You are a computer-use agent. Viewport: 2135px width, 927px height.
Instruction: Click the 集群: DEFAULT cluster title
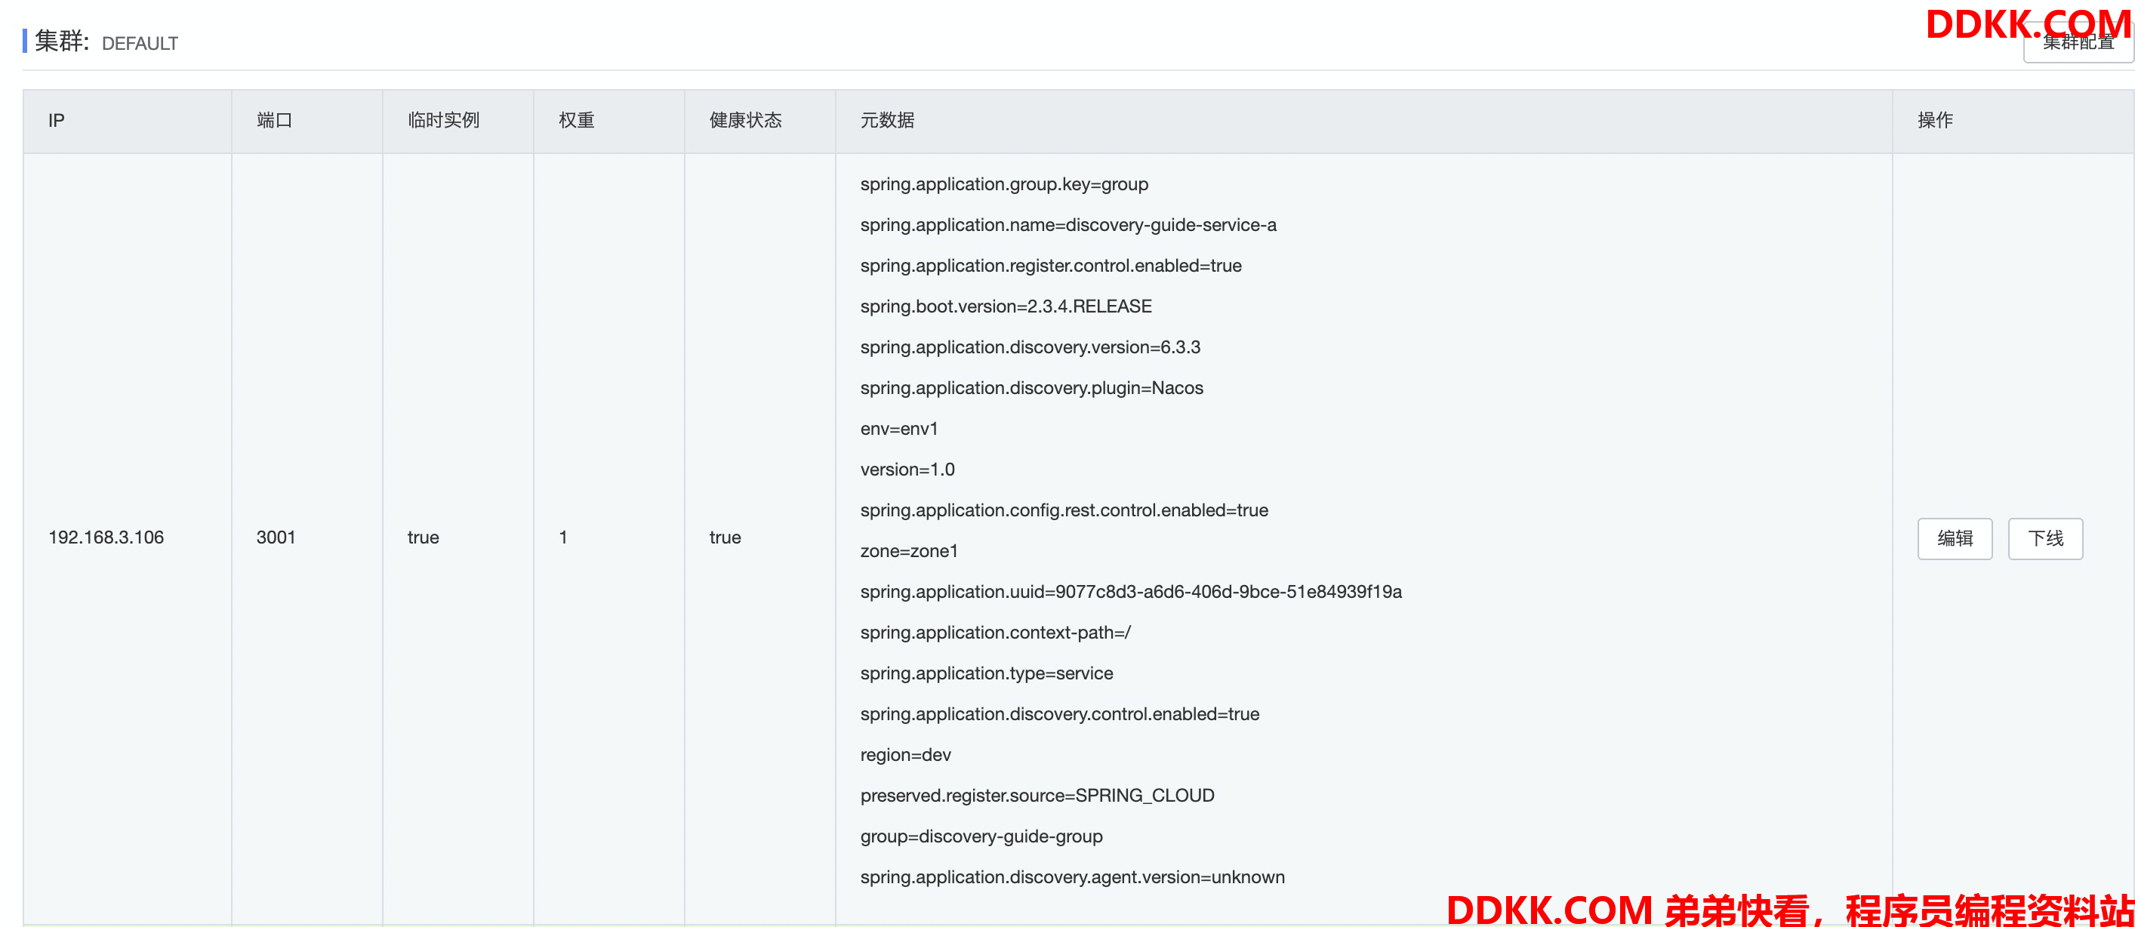(106, 42)
